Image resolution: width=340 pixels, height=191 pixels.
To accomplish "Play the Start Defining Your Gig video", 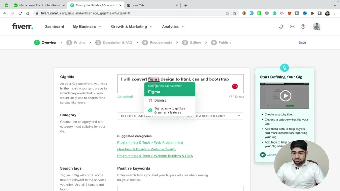I will pos(285,96).
